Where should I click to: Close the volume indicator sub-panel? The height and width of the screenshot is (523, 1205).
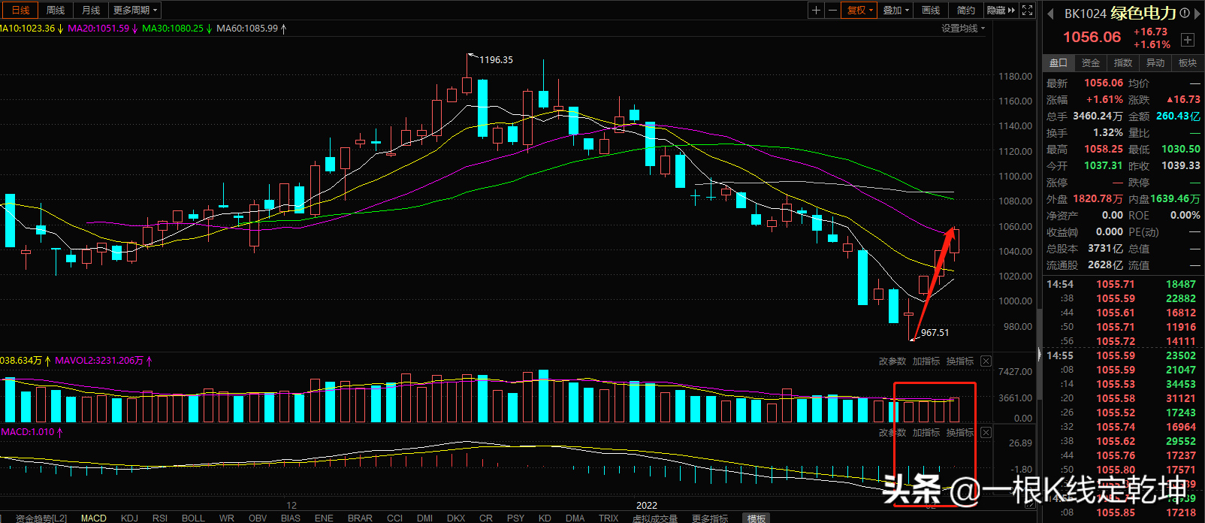coord(986,361)
